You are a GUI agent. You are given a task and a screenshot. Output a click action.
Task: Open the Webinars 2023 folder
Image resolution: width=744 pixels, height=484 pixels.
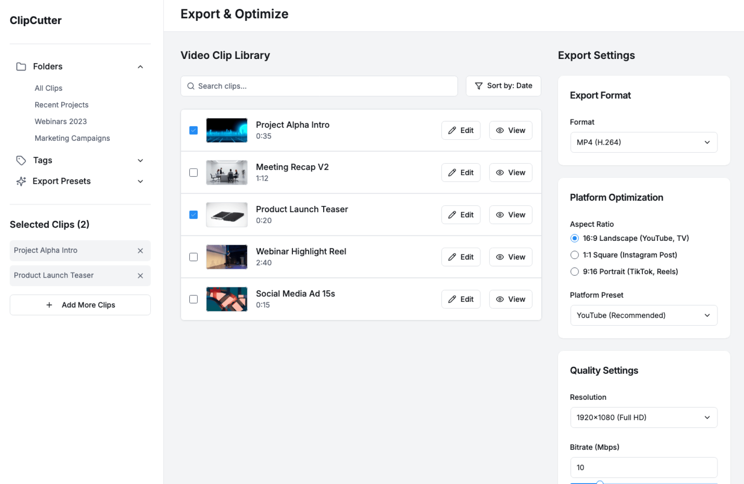[x=61, y=121]
